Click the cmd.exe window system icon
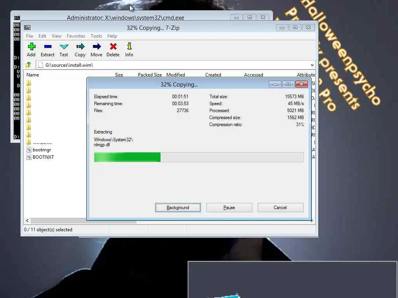The image size is (398, 298). (17, 18)
